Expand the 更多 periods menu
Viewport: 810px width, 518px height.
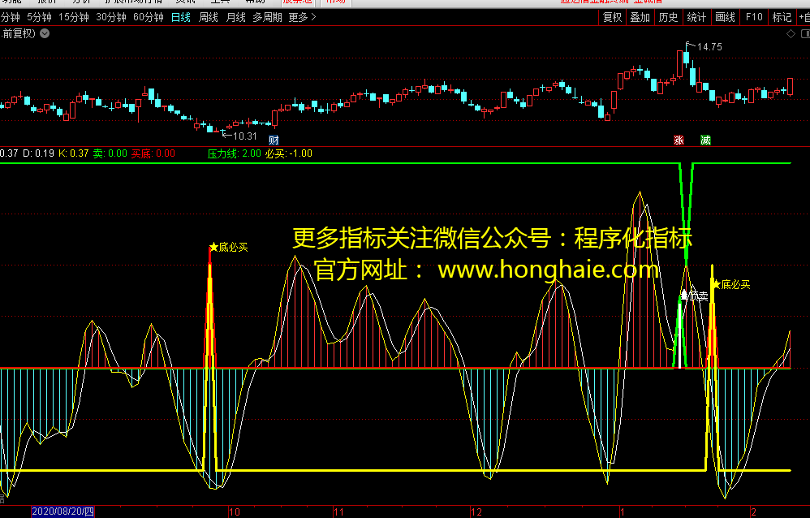tap(302, 17)
